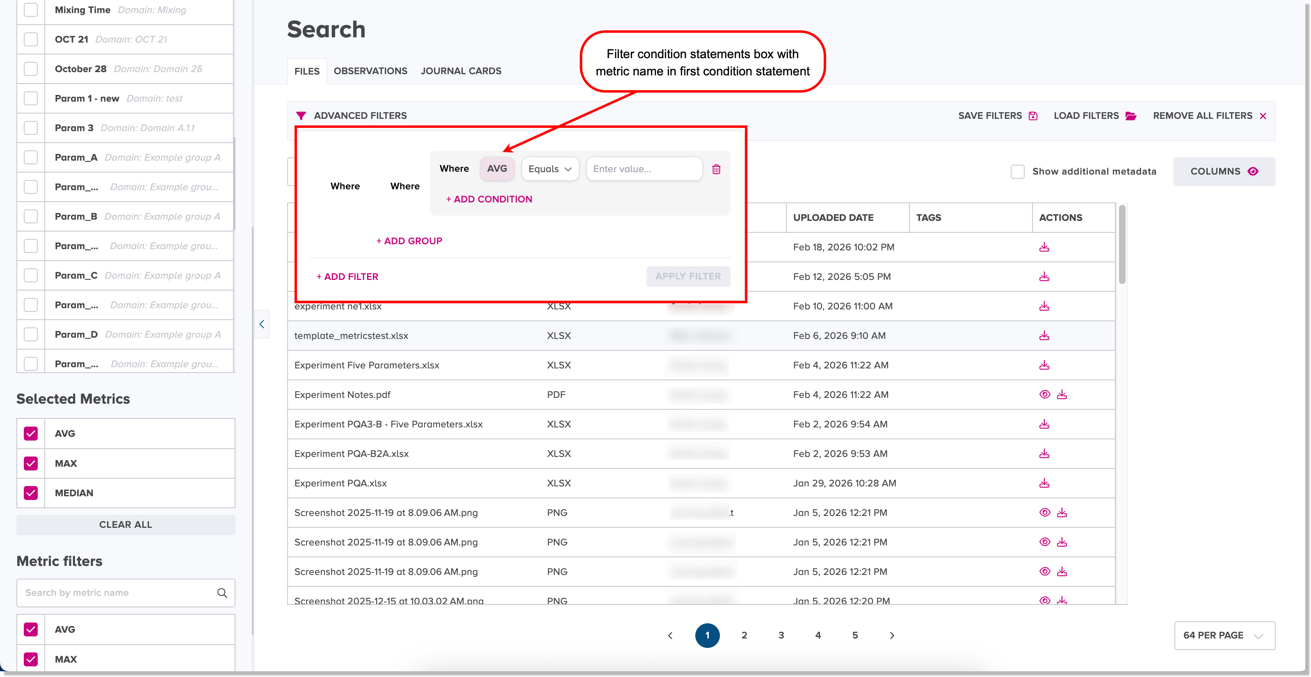1311x677 pixels.
Task: Click the Save Filters disk icon
Action: (x=1033, y=116)
